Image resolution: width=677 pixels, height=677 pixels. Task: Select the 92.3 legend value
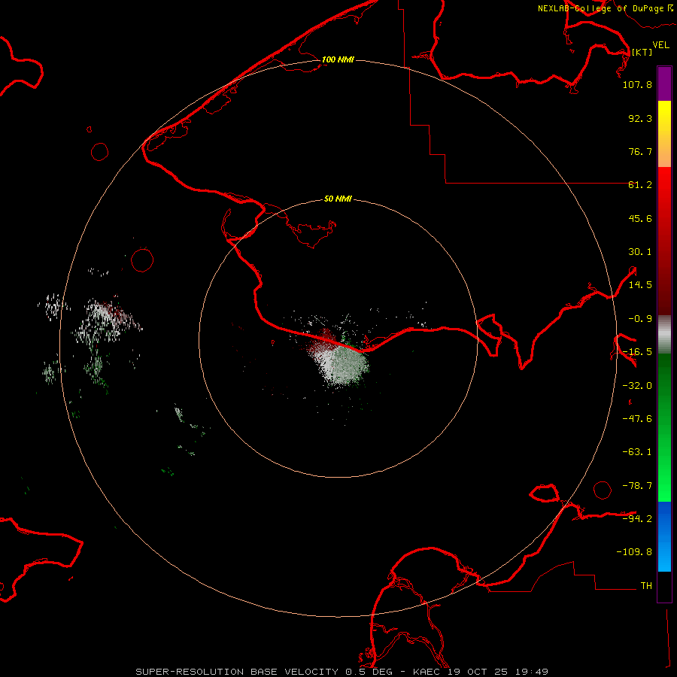640,118
